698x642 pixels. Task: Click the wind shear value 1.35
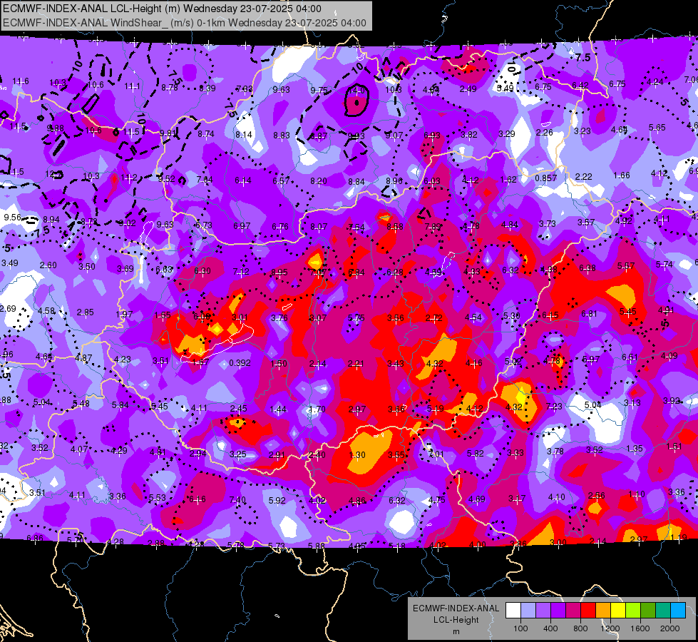(634, 449)
